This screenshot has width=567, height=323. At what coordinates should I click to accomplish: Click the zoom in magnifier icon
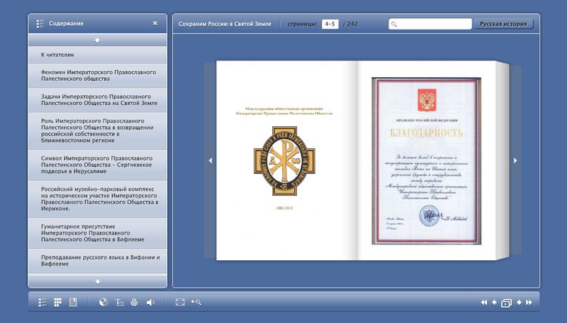197,303
